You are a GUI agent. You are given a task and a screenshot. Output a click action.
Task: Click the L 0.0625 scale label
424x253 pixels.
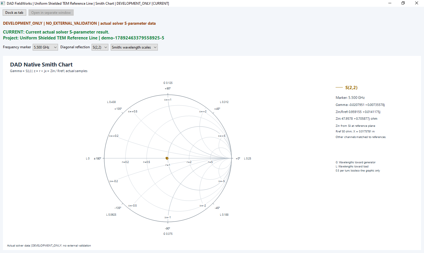(x=111, y=215)
